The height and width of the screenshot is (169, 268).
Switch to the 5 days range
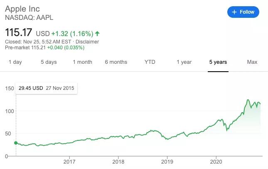(x=49, y=62)
